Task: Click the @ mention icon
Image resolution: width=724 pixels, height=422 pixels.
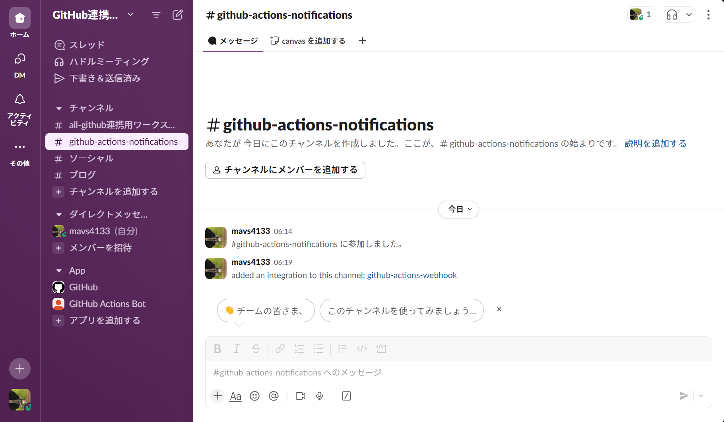Action: coord(274,396)
